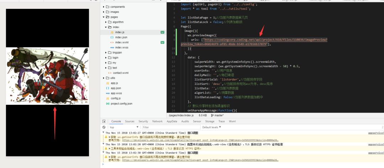Click the previewed anime image in simulator

click(48, 76)
